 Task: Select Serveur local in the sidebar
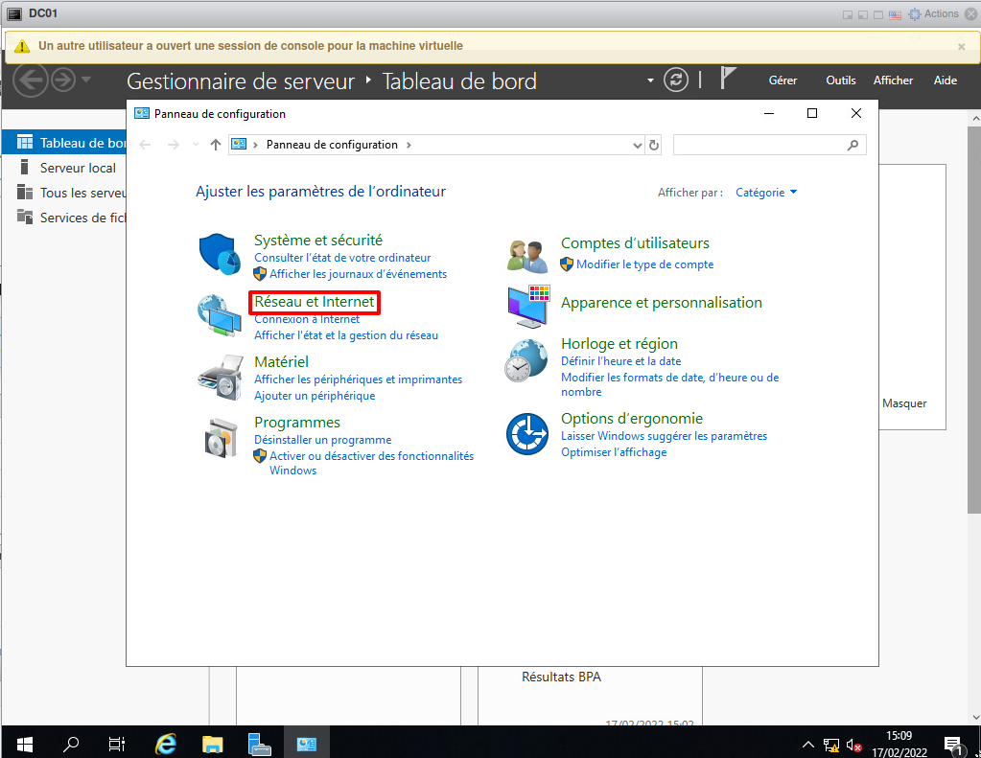pyautogui.click(x=78, y=168)
